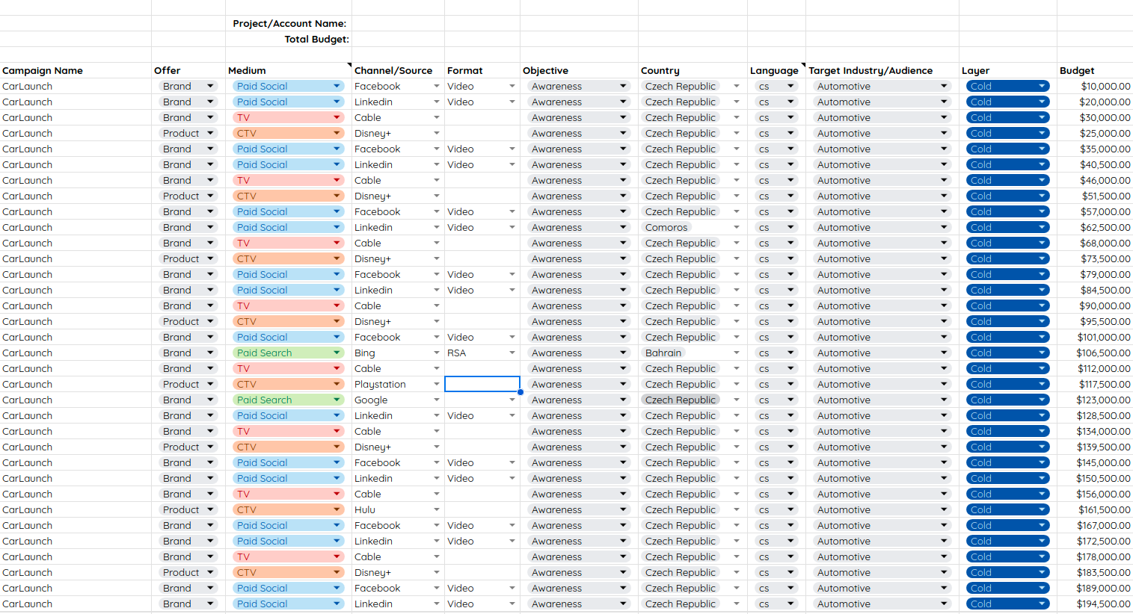Open Cold layer dropdown in the $51,500.00 row
This screenshot has height=614, width=1133.
1007,196
